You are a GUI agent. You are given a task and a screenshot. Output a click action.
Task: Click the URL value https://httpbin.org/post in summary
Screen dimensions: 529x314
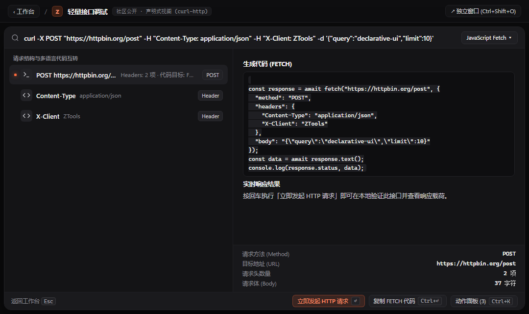tap(476, 263)
